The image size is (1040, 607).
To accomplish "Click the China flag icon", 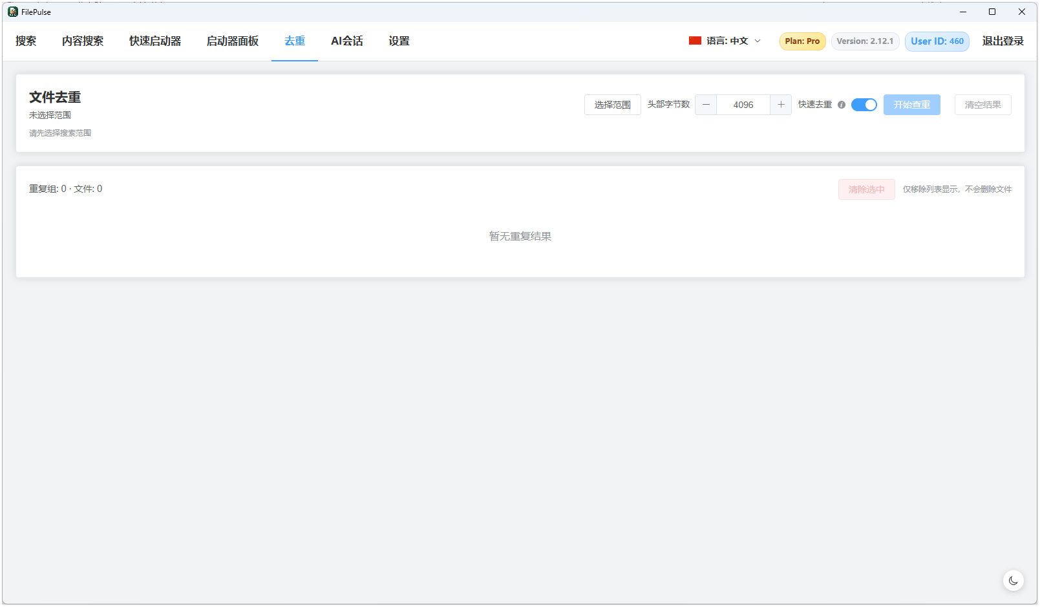I will (x=695, y=41).
